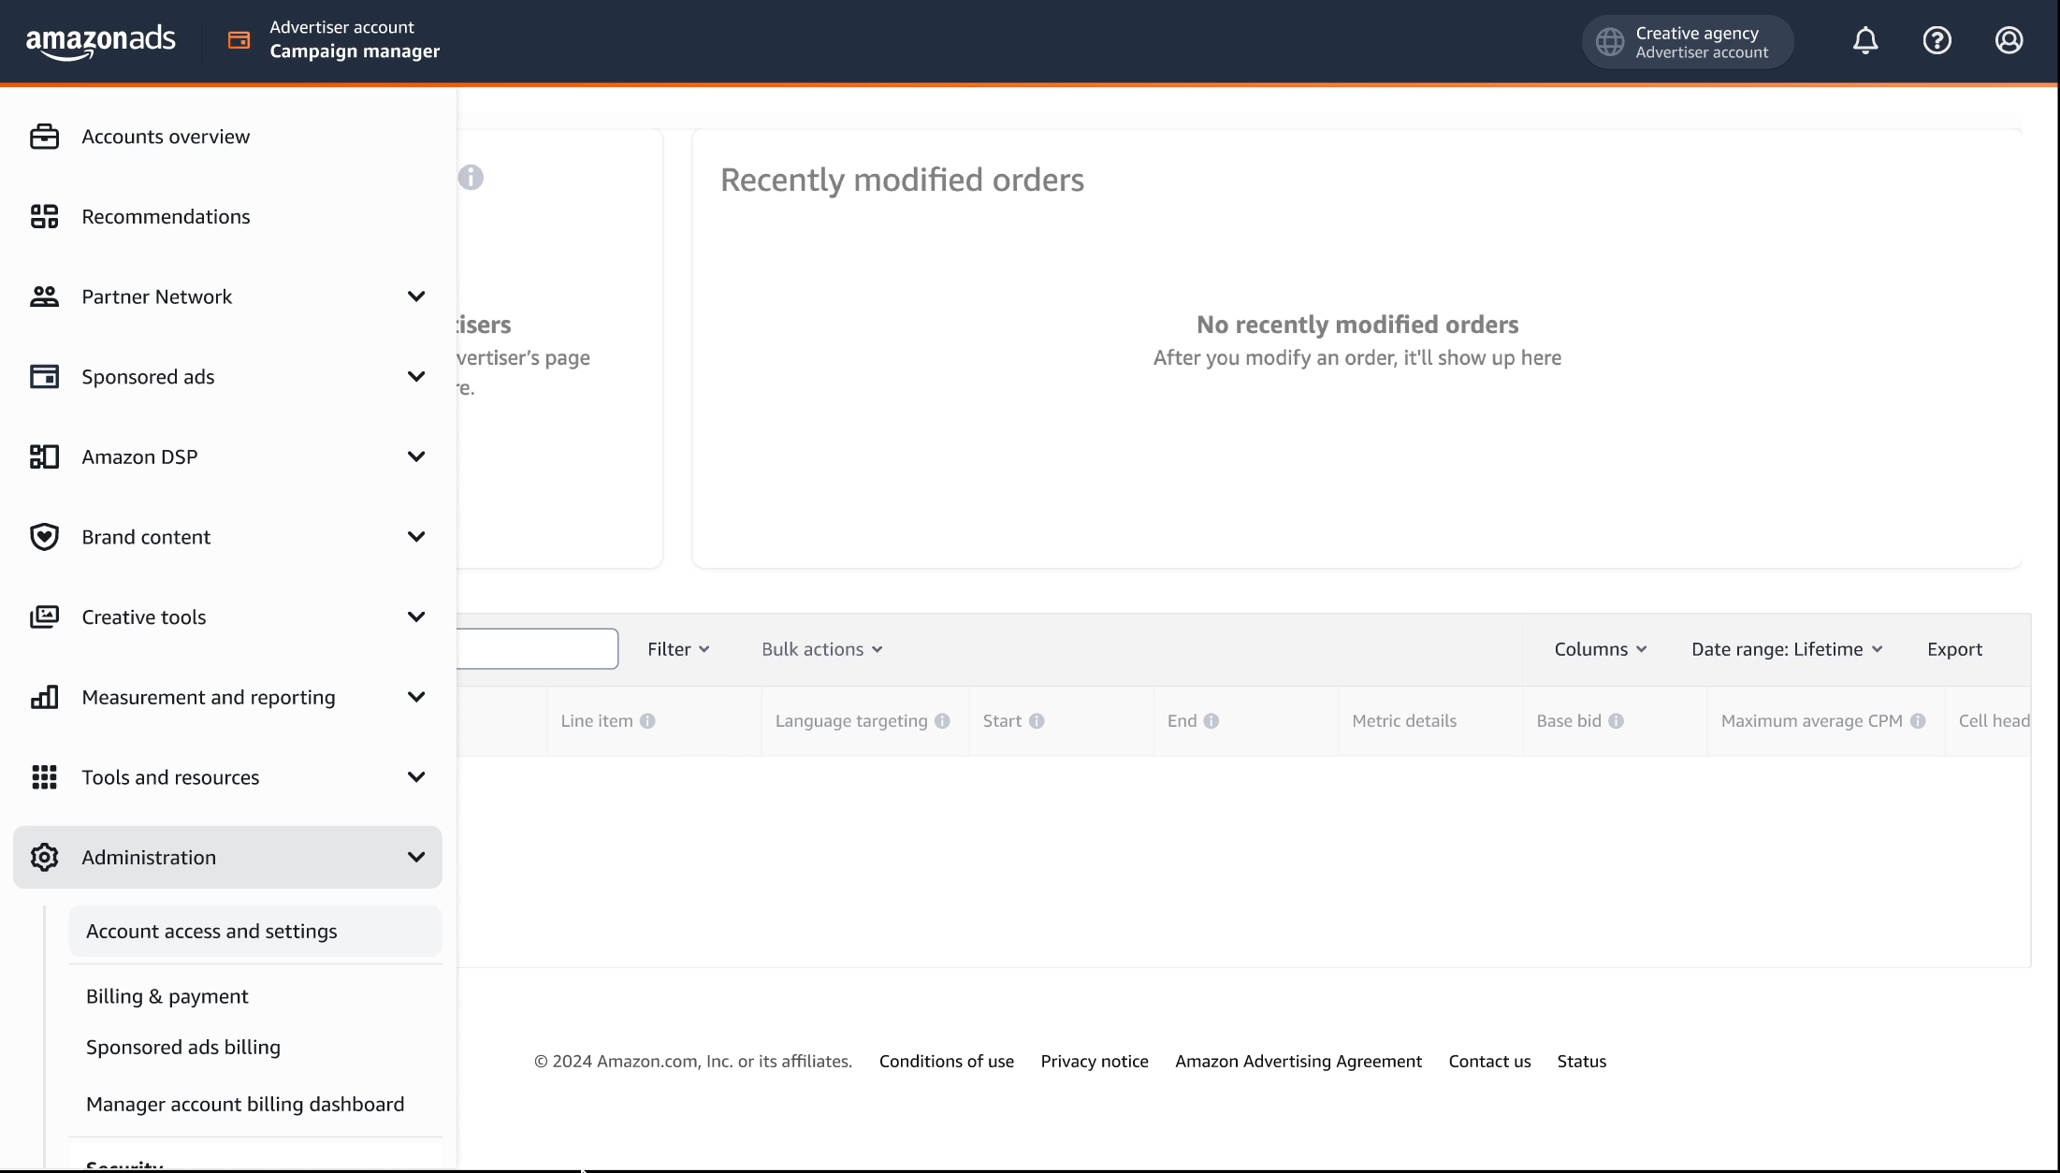Select the Recommendations icon in the sidebar
The height and width of the screenshot is (1173, 2060).
click(44, 216)
